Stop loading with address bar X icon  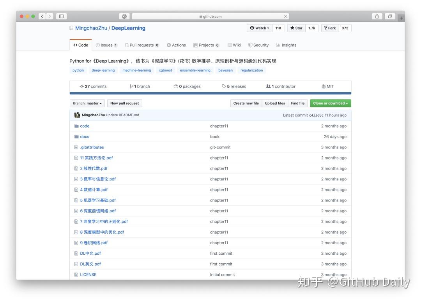pyautogui.click(x=285, y=16)
